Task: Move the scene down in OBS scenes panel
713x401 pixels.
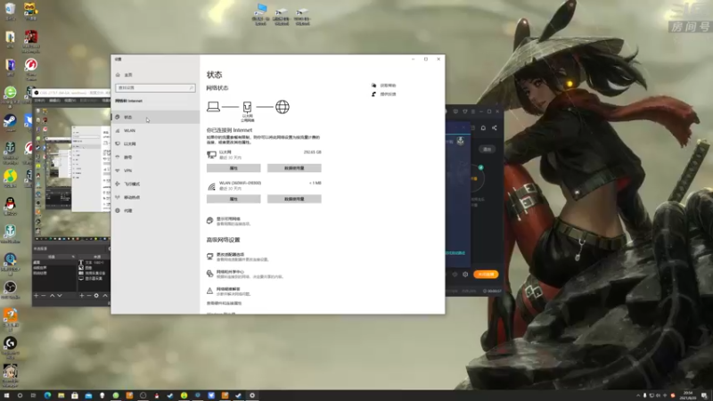Action: [x=60, y=296]
